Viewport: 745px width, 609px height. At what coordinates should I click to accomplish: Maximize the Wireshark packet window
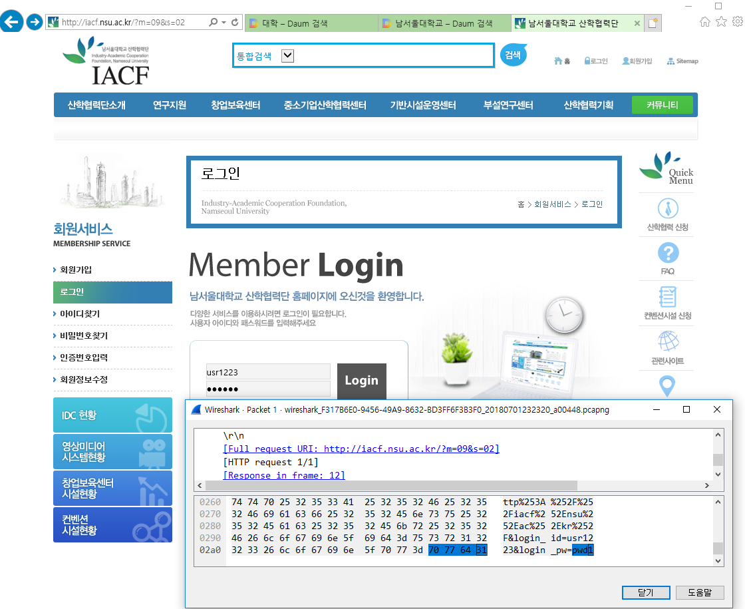coord(686,409)
